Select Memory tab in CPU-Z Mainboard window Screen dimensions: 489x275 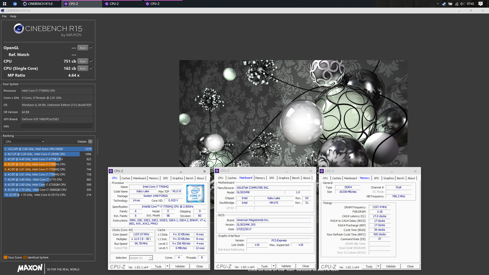pyautogui.click(x=260, y=178)
